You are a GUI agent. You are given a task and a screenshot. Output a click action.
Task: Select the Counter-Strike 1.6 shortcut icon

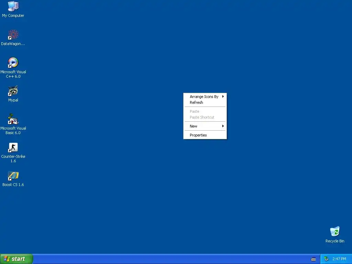(x=13, y=147)
